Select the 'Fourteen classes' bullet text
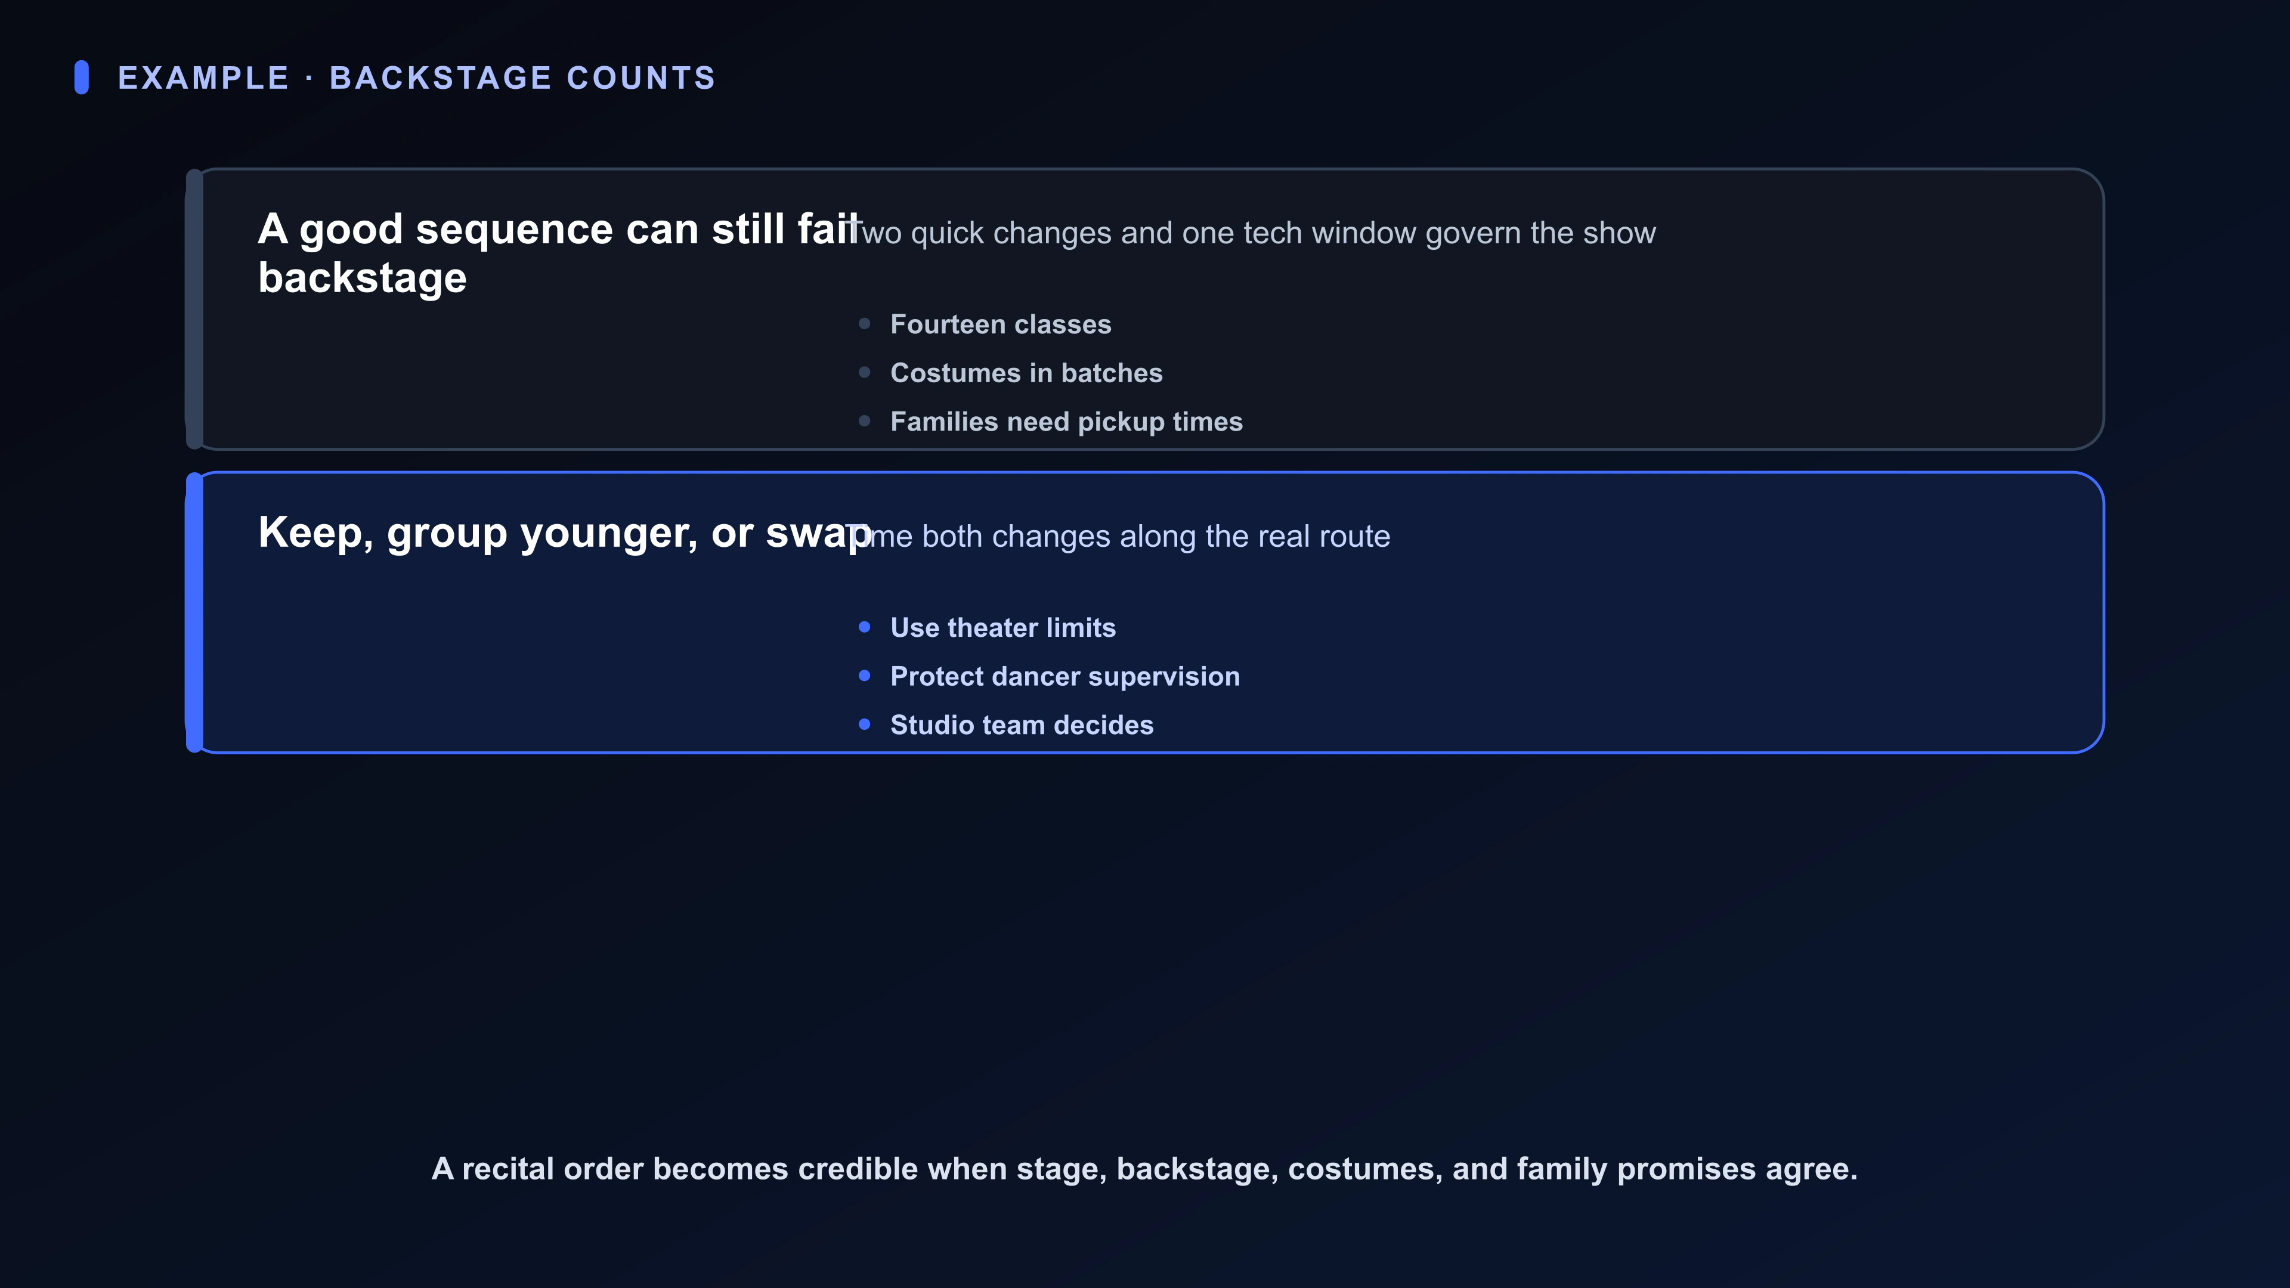Screen dimensions: 2290x1288 1001,324
